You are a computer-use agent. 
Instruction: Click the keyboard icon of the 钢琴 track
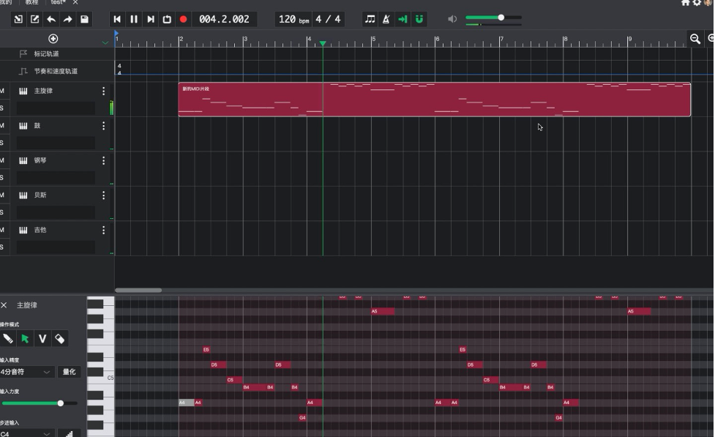(23, 160)
